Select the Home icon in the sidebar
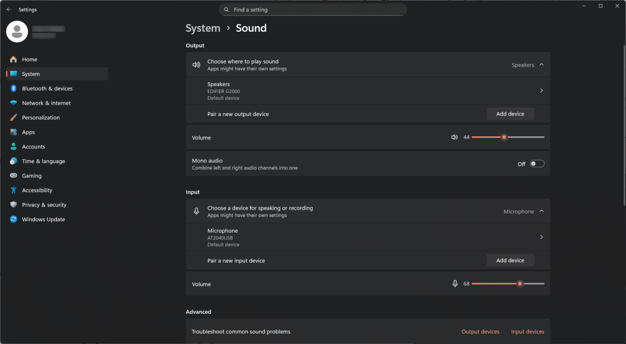The height and width of the screenshot is (344, 626). (15, 59)
